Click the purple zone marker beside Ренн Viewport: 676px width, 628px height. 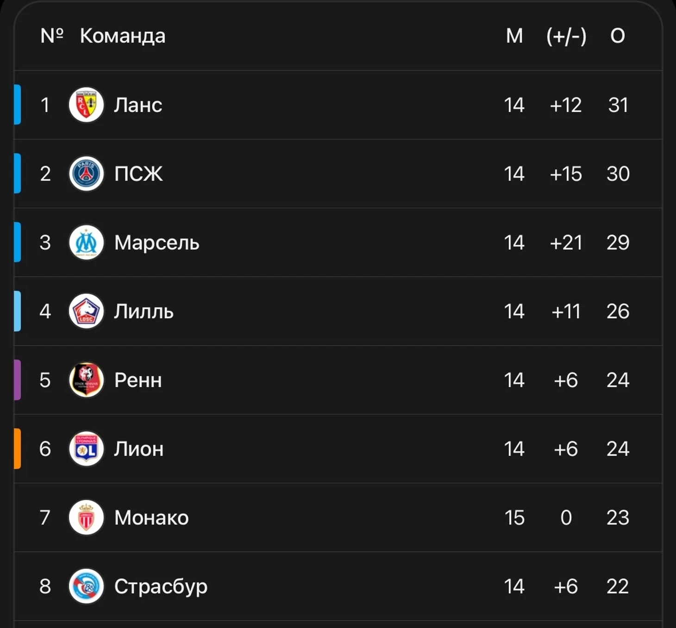click(18, 380)
